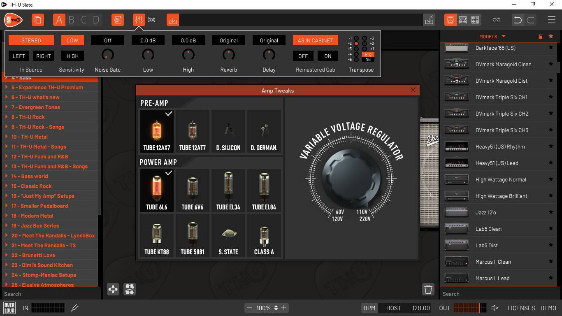
Task: Select D. GERMAN. pre-amp diode
Action: click(x=264, y=131)
